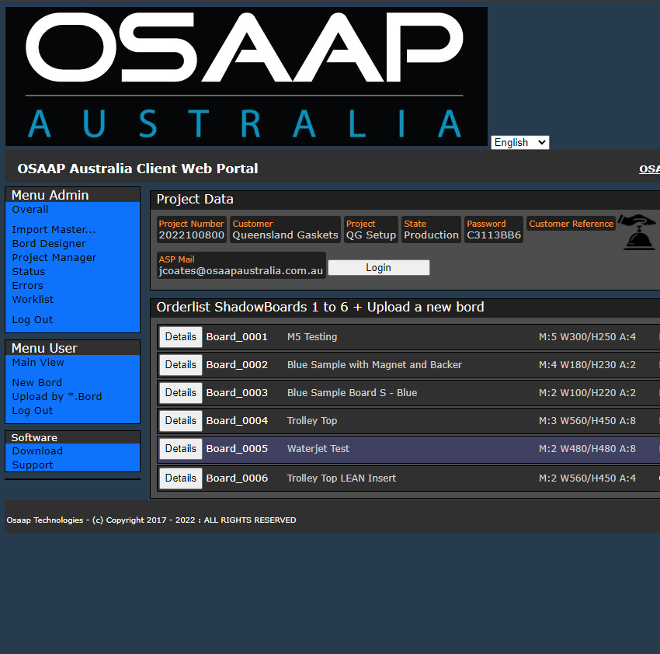Viewport: 660px width, 654px height.
Task: Open Software Support link
Action: (33, 464)
